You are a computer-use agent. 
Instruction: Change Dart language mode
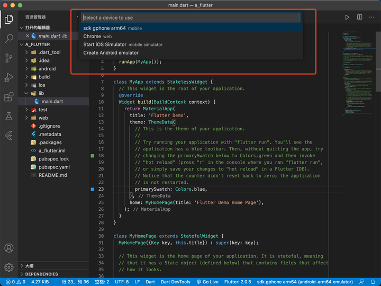tap(150, 282)
